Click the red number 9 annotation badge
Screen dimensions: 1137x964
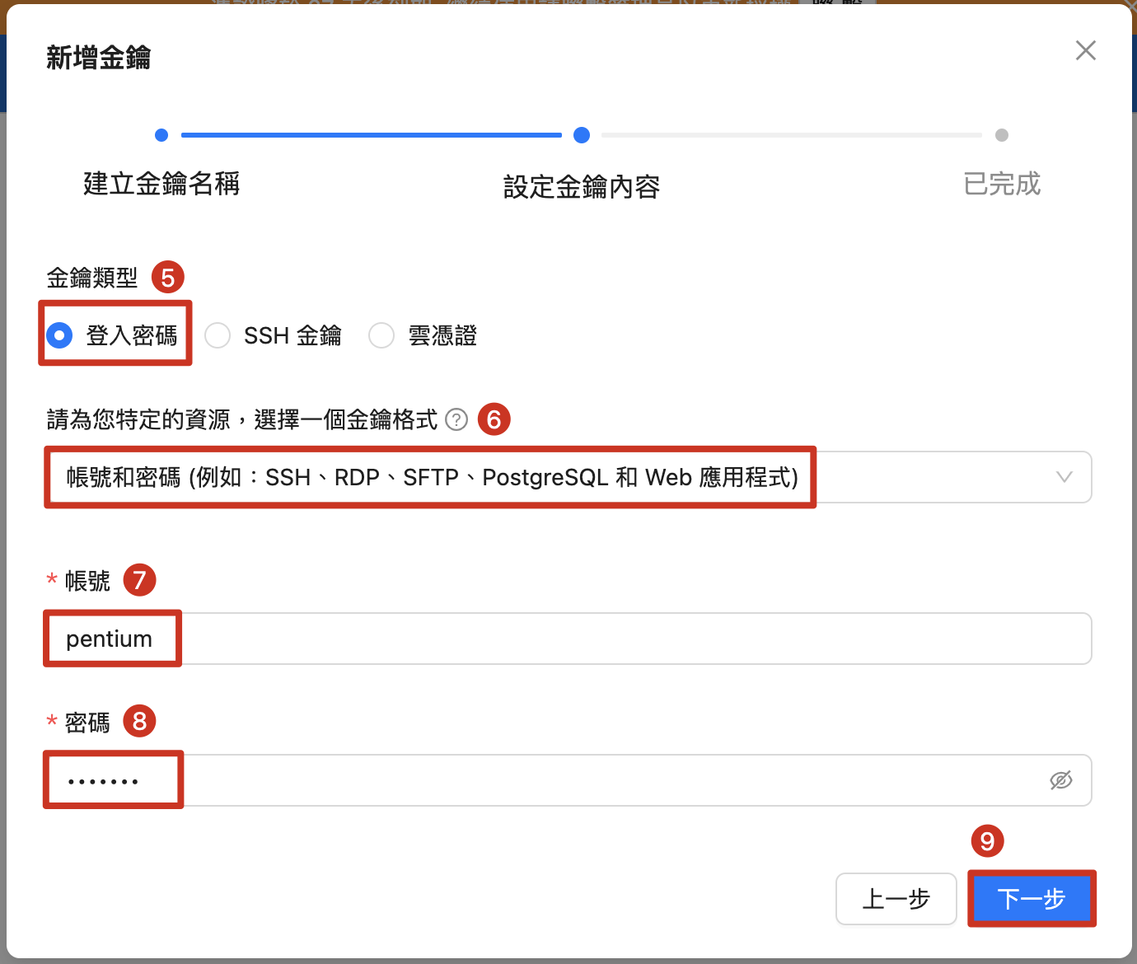click(x=987, y=841)
